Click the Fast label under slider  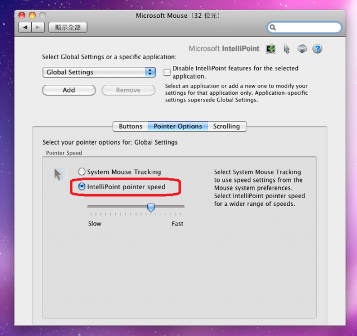click(177, 224)
